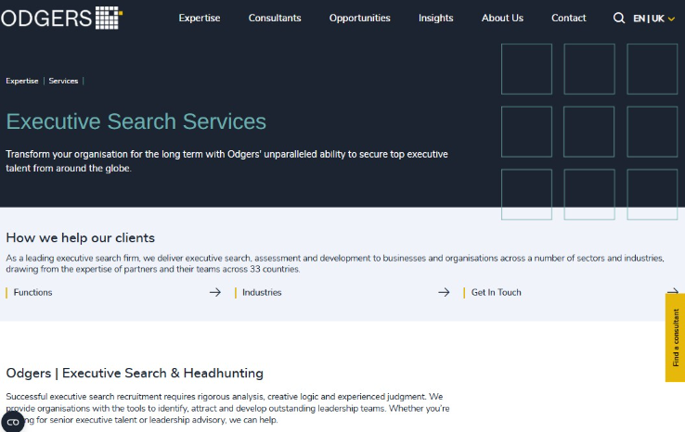The width and height of the screenshot is (685, 432).
Task: Click the arrow next to Industries
Action: [x=444, y=292]
